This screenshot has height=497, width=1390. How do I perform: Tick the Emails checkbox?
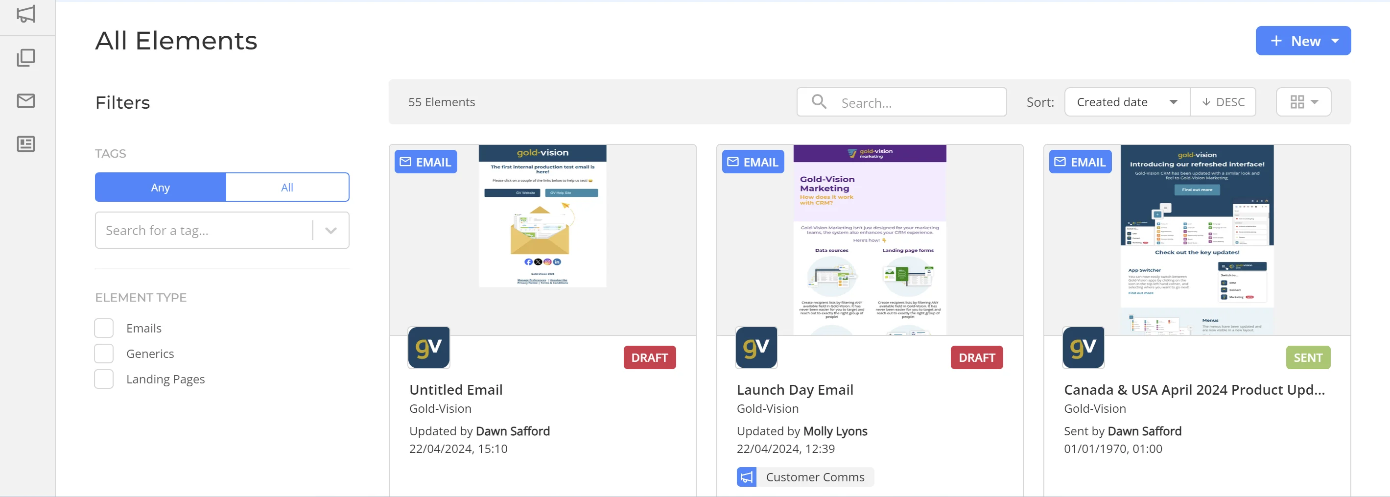(104, 328)
